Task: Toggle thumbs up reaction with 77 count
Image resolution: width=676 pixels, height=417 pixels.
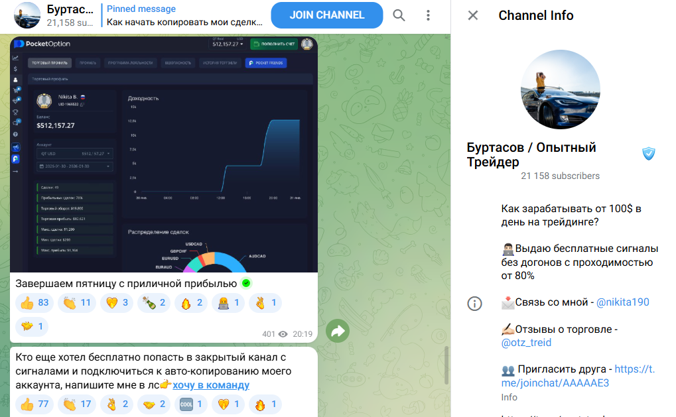Action: 34,404
